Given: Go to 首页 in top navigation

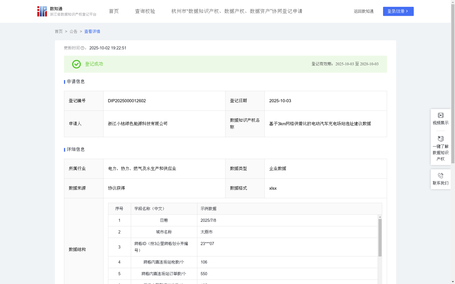Looking at the screenshot, I should point(114,11).
